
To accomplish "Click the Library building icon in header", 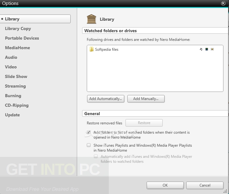I will (91, 19).
